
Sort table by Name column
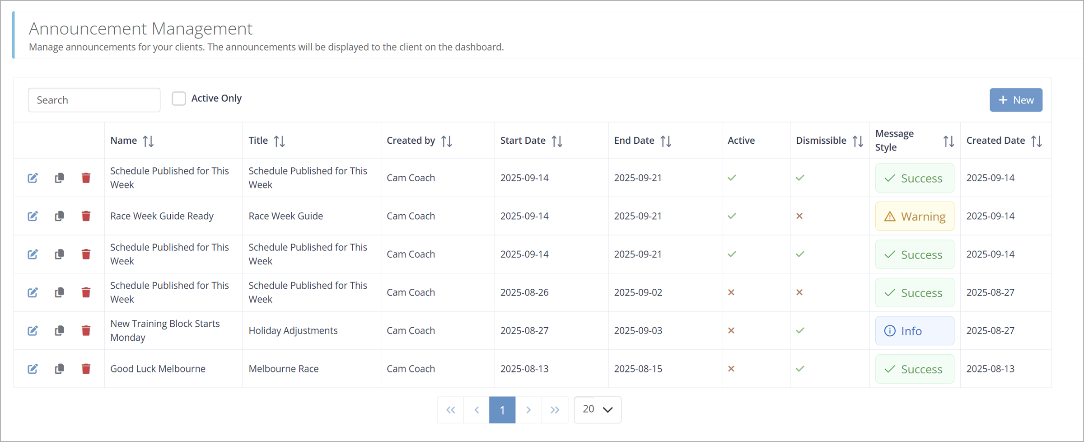[x=148, y=141]
